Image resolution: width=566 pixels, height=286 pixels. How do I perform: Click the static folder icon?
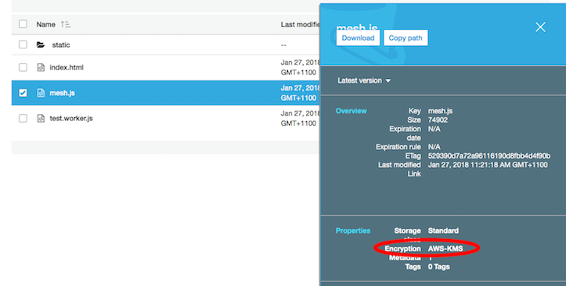[41, 45]
